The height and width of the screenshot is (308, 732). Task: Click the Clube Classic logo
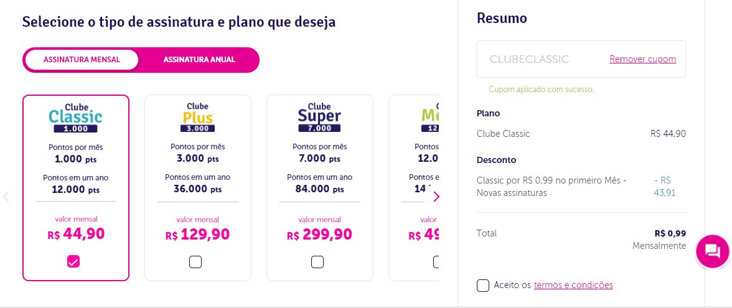pos(76,117)
